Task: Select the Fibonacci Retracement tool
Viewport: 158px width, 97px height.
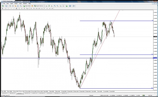Action: (x=19, y=9)
